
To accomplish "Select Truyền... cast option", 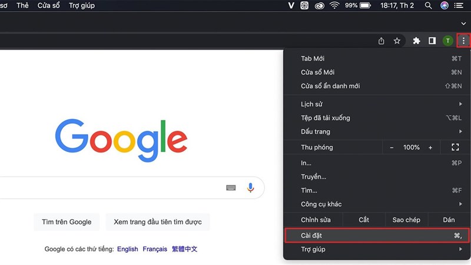I will coord(377,177).
